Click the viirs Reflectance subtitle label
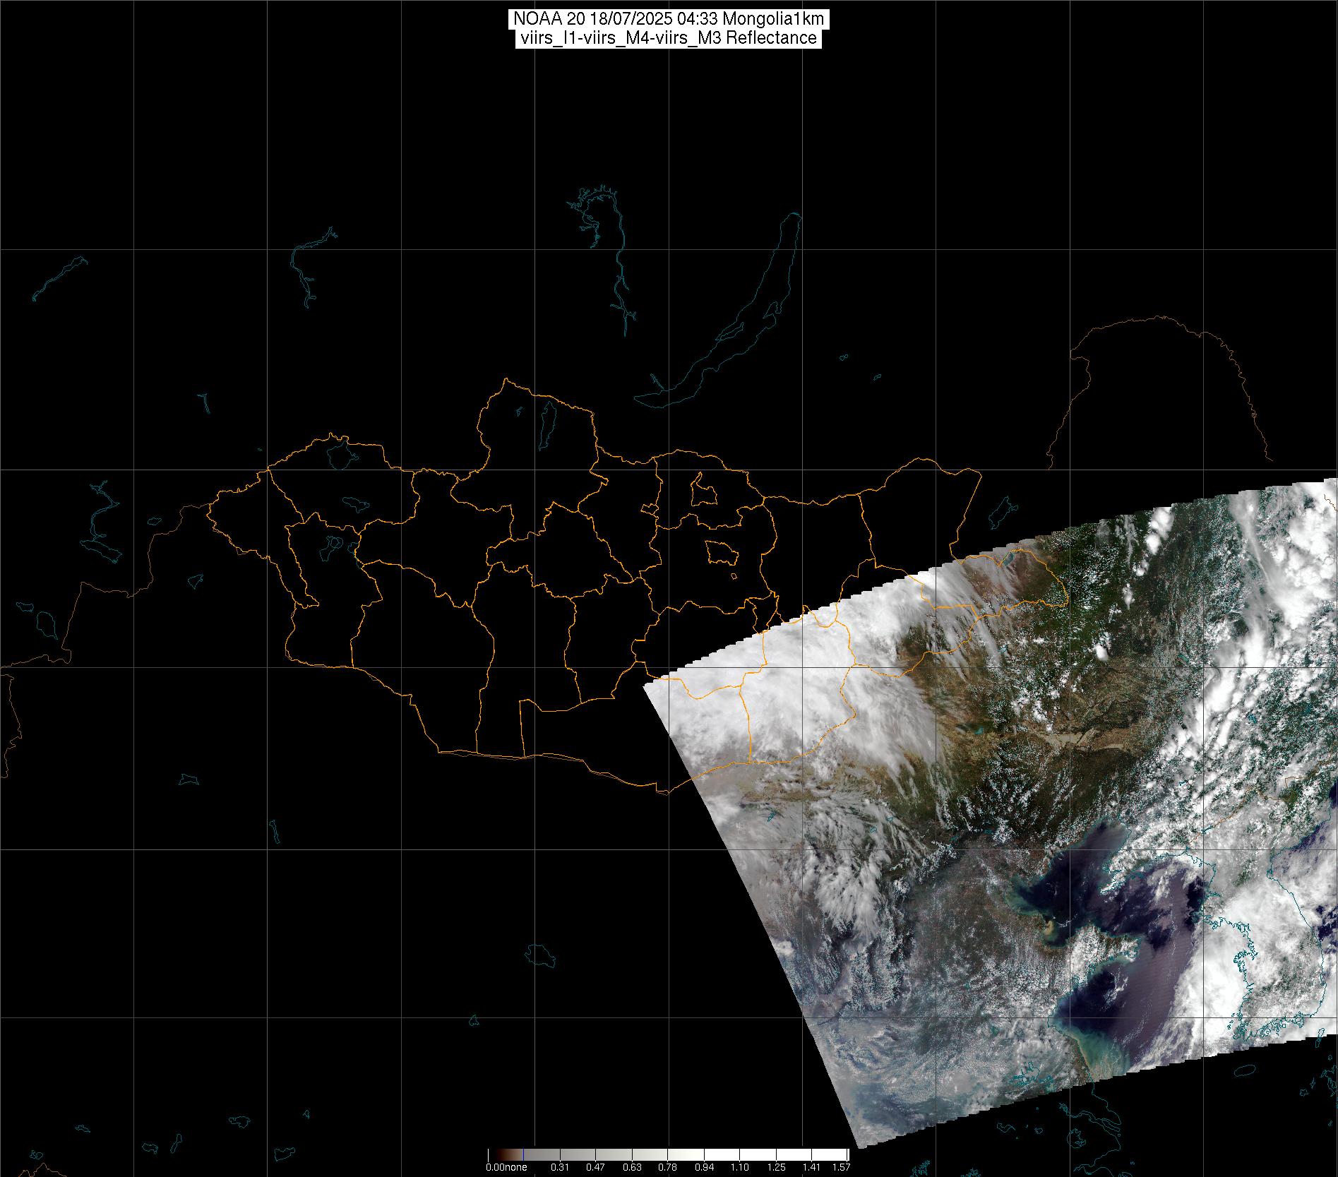The image size is (1338, 1177). (x=668, y=38)
